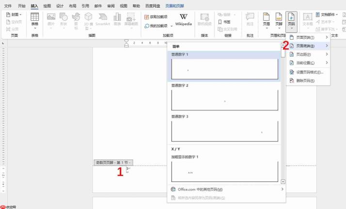Screen dimensions: 346x209
Task: Click the indent marker on the ruler
Action: (126, 43)
